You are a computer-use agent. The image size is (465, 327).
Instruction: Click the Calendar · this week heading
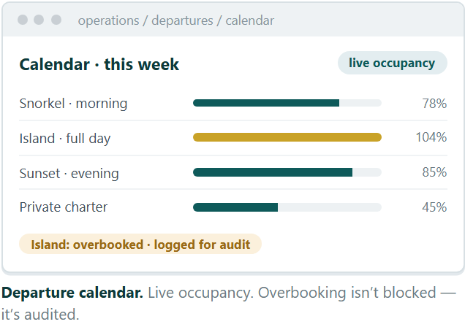pyautogui.click(x=99, y=64)
